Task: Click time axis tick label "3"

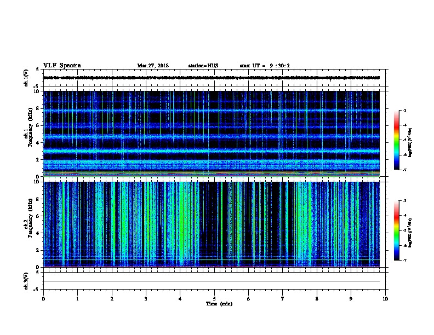Action: [x=146, y=298]
